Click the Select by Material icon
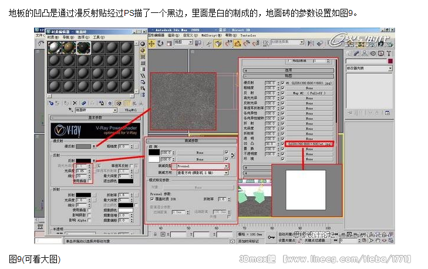The height and width of the screenshot is (269, 428). click(x=143, y=88)
